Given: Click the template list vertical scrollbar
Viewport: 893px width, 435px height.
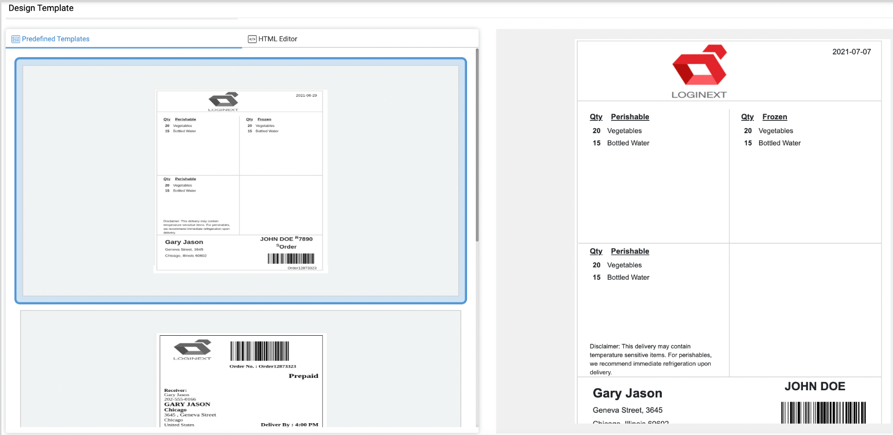Looking at the screenshot, I should pyautogui.click(x=477, y=146).
